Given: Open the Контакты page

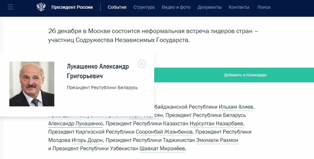Looking at the screenshot, I should [239, 7].
